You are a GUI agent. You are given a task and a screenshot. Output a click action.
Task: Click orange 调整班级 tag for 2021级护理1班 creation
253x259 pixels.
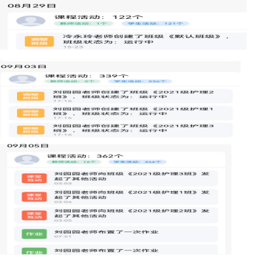click(31, 113)
